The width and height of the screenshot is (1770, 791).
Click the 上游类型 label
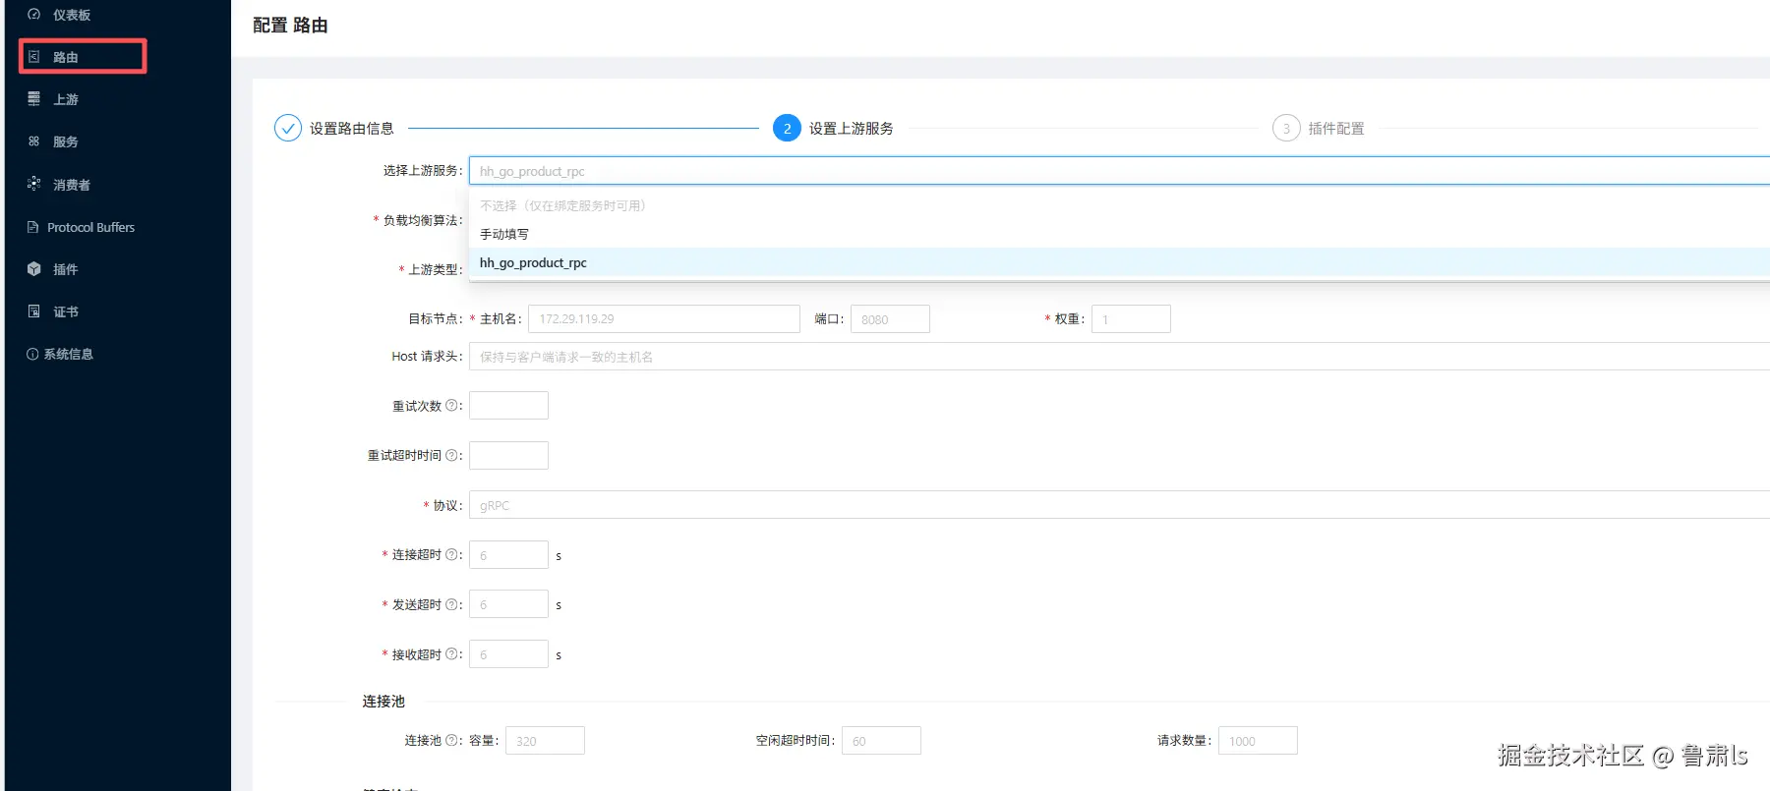coord(433,269)
